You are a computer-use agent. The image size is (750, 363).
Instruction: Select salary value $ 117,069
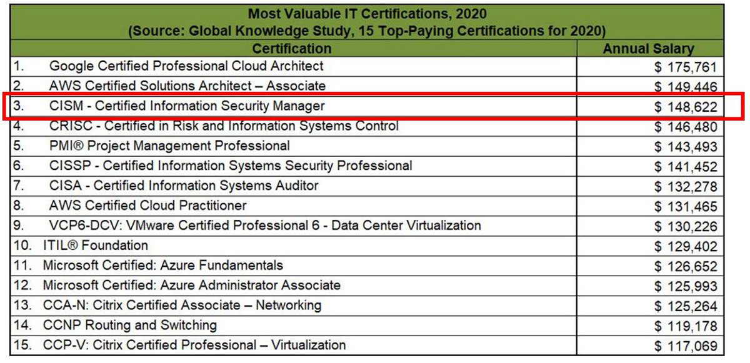pos(686,346)
